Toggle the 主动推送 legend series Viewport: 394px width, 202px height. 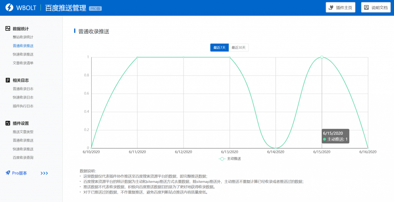230,158
